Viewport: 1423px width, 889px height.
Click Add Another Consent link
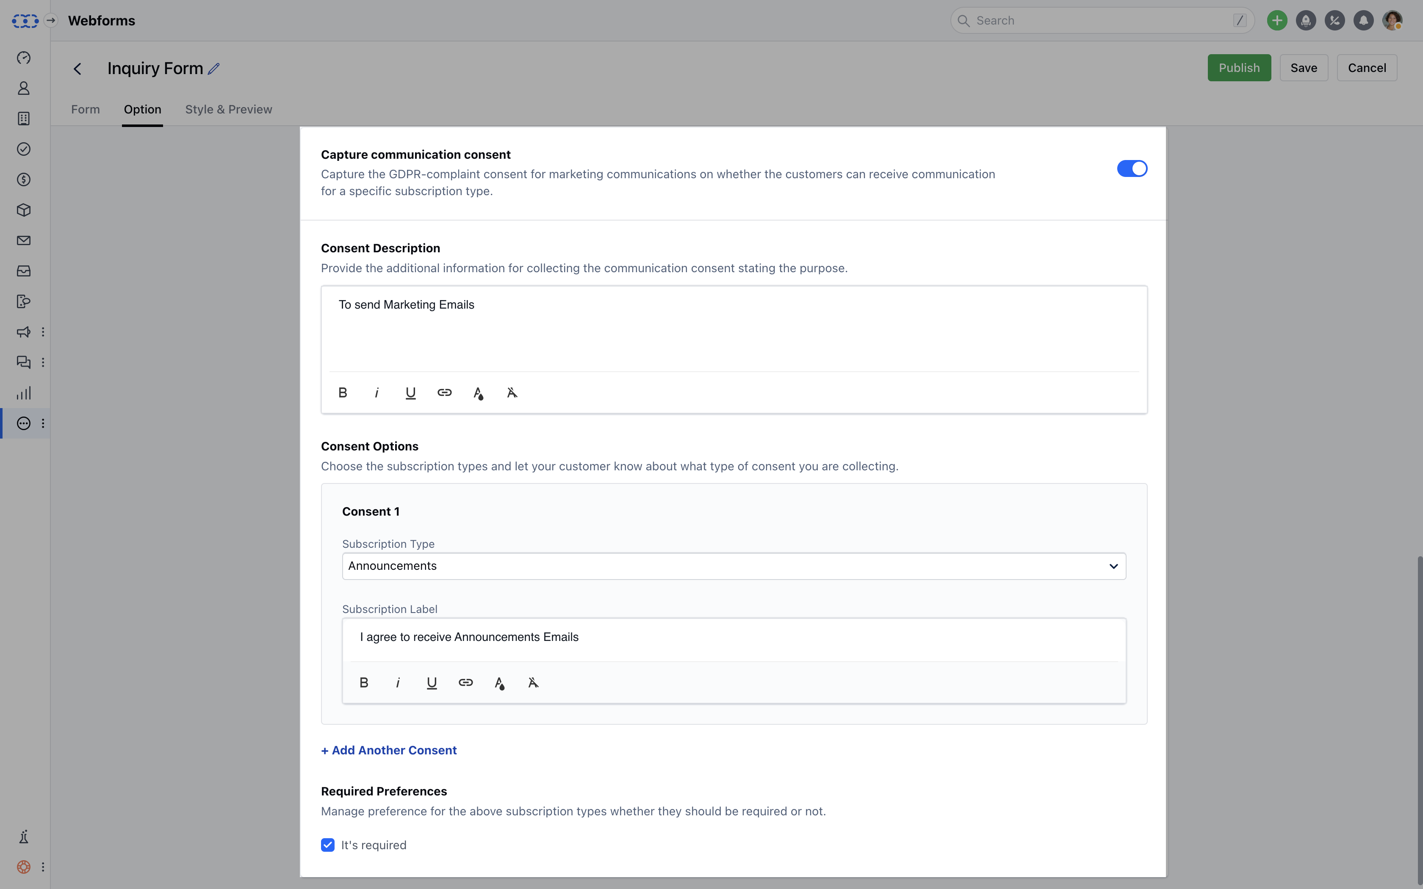[x=389, y=750]
